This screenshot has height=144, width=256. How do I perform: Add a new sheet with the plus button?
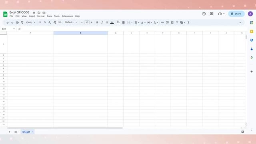click(x=10, y=132)
